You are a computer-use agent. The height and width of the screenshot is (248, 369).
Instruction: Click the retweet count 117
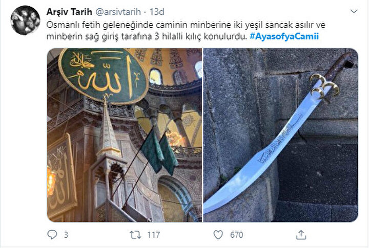pyautogui.click(x=153, y=235)
